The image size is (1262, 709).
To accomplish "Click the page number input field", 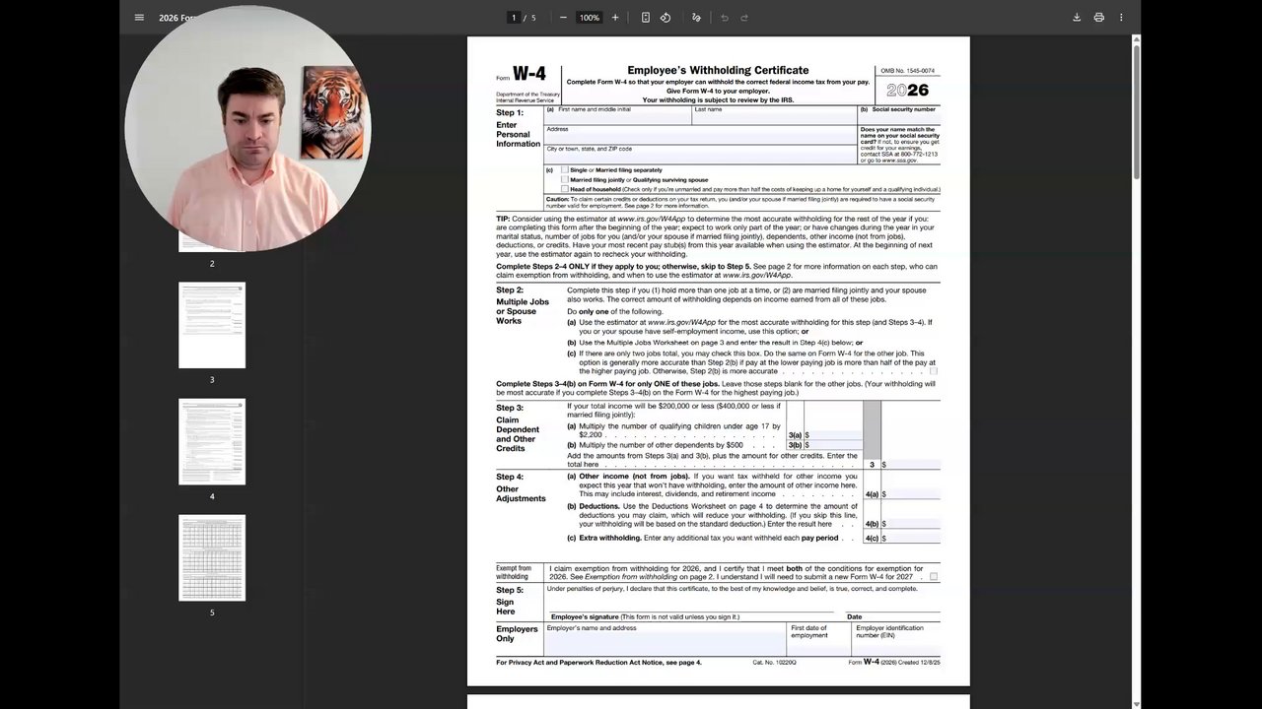I will pyautogui.click(x=514, y=18).
